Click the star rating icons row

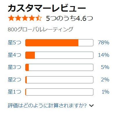tap(25, 18)
